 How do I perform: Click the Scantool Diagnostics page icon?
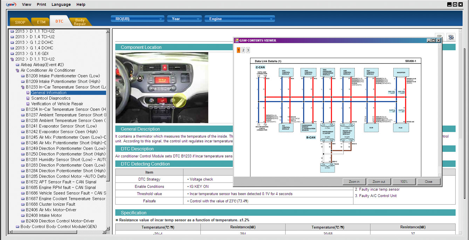point(28,98)
